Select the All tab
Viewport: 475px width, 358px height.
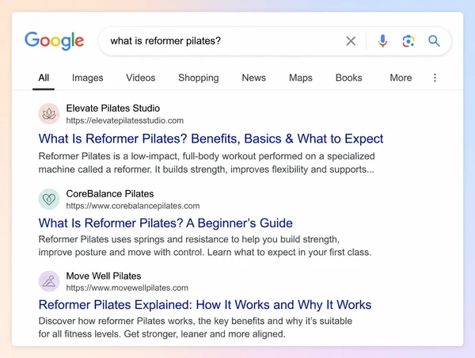click(44, 78)
